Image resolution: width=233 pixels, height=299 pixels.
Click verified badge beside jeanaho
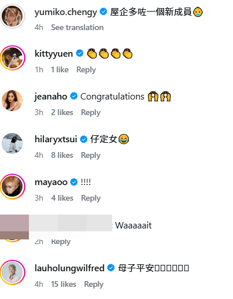73,96
